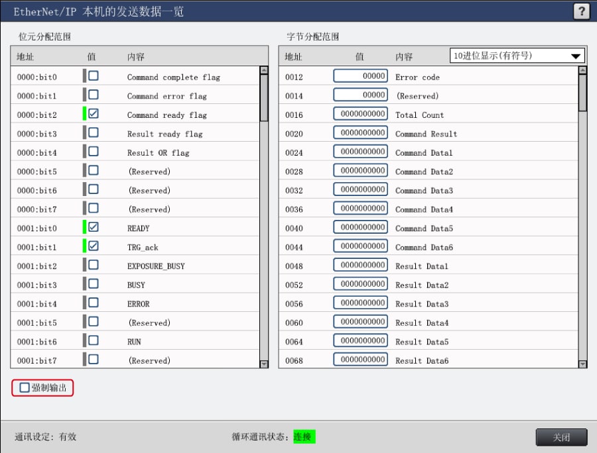Toggle the EXPOSURE_BUSY checkbox
Image resolution: width=597 pixels, height=453 pixels.
94,265
